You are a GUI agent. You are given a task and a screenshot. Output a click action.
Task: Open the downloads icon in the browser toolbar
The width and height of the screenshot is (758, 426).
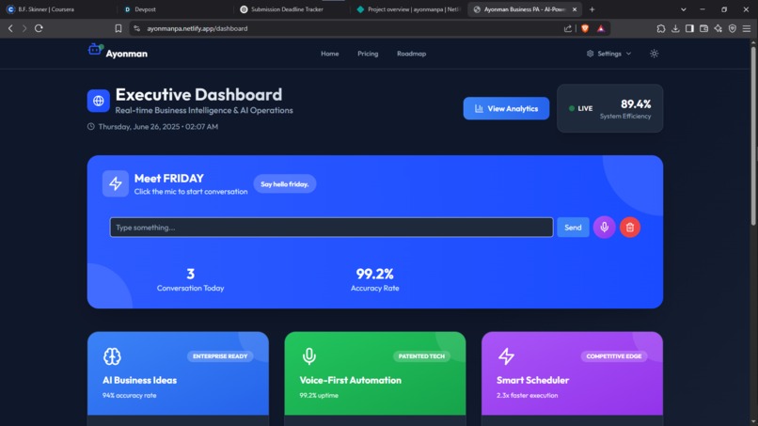(x=675, y=28)
